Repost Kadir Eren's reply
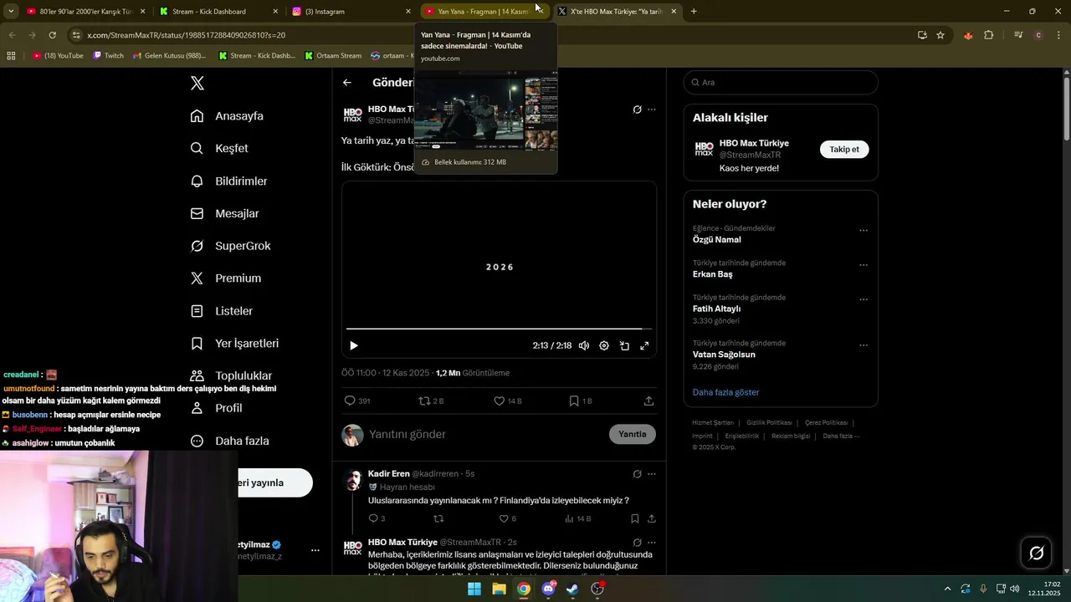 (438, 518)
